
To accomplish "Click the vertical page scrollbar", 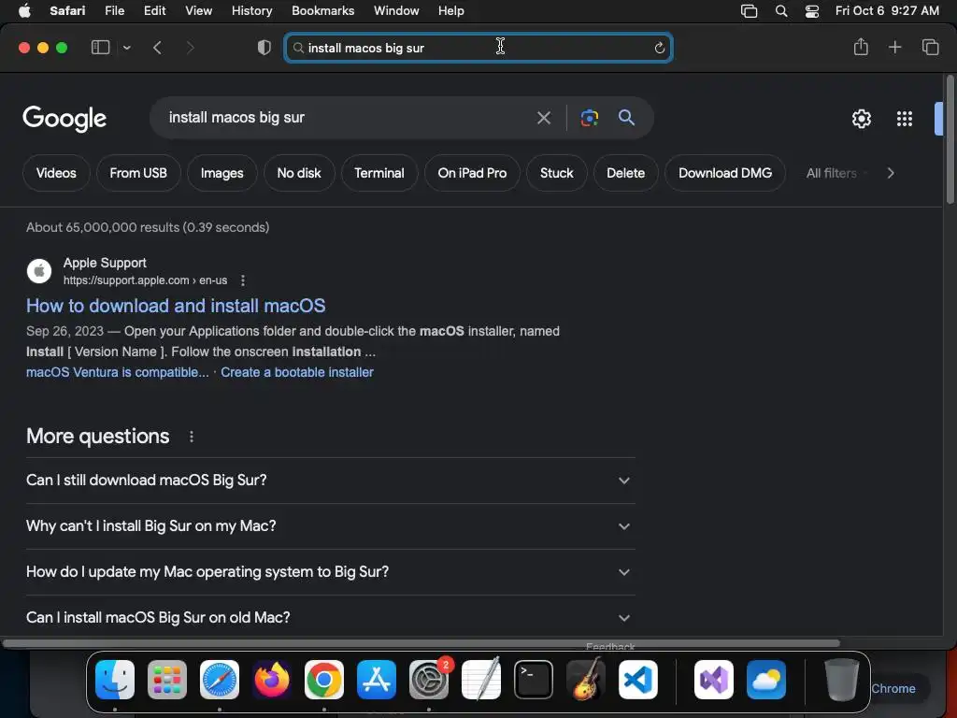I will pyautogui.click(x=950, y=139).
